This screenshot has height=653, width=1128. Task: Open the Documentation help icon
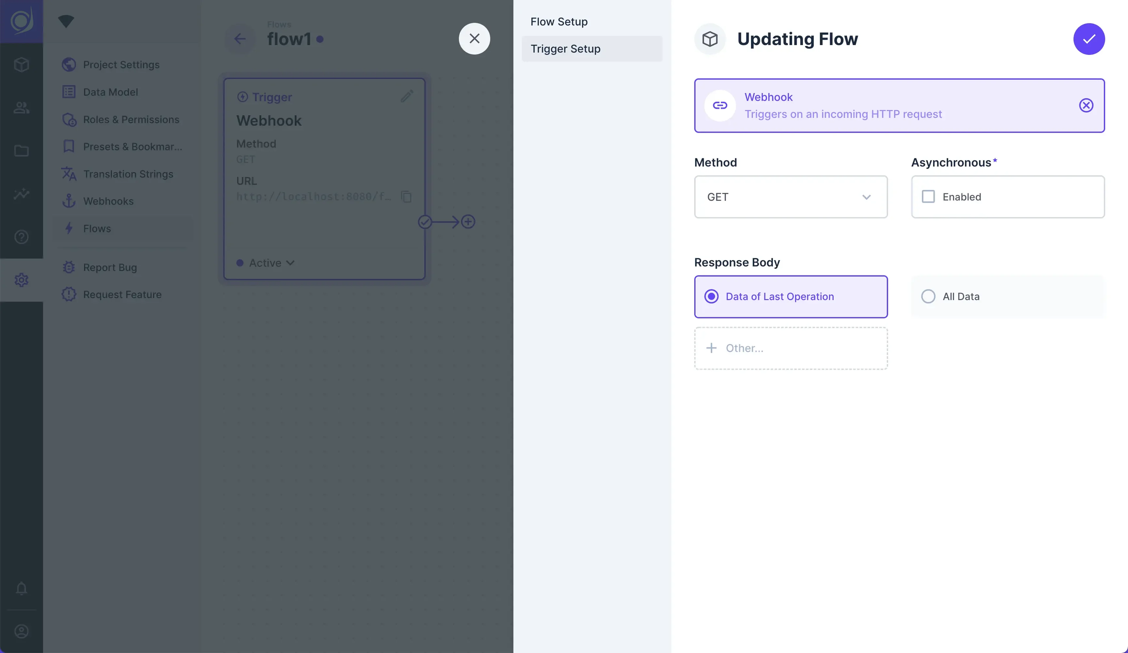pos(21,237)
